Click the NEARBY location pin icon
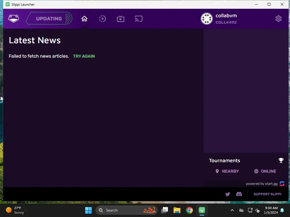290x217 pixels. pyautogui.click(x=217, y=171)
